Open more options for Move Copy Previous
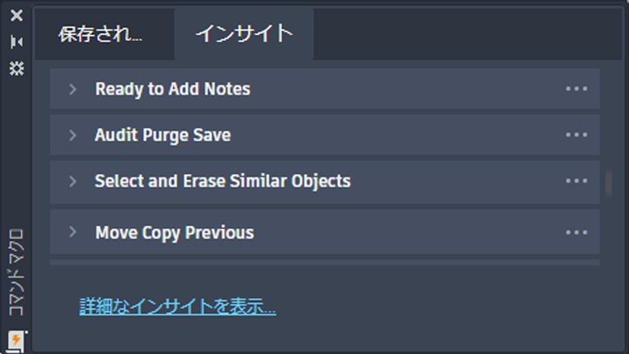The width and height of the screenshot is (629, 354). (577, 233)
